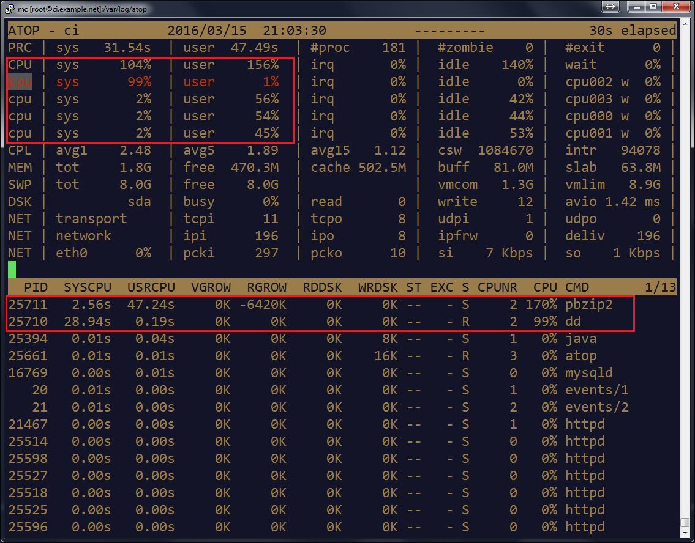Click the USRCPU column header

[x=151, y=287]
